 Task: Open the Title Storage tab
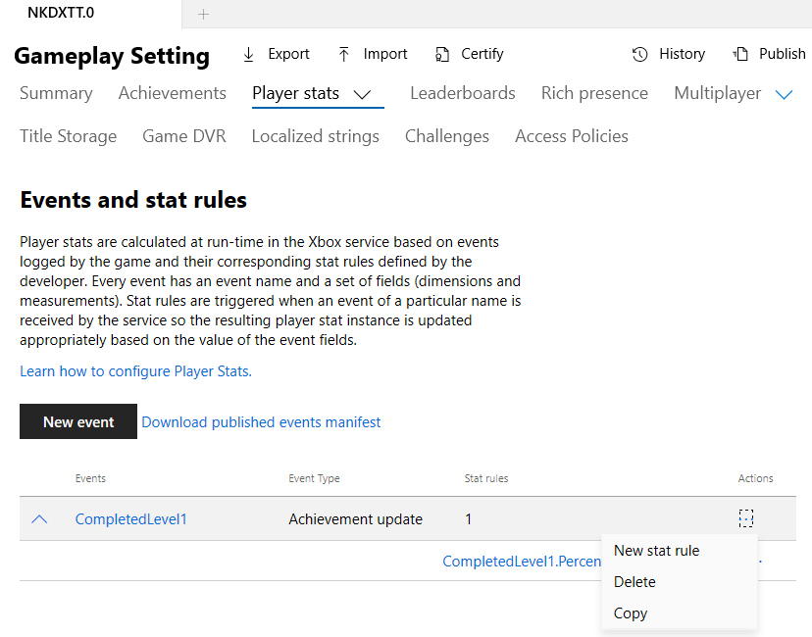point(69,136)
